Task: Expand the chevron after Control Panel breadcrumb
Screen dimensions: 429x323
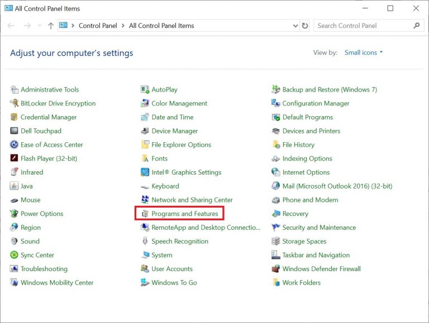Action: (x=123, y=26)
